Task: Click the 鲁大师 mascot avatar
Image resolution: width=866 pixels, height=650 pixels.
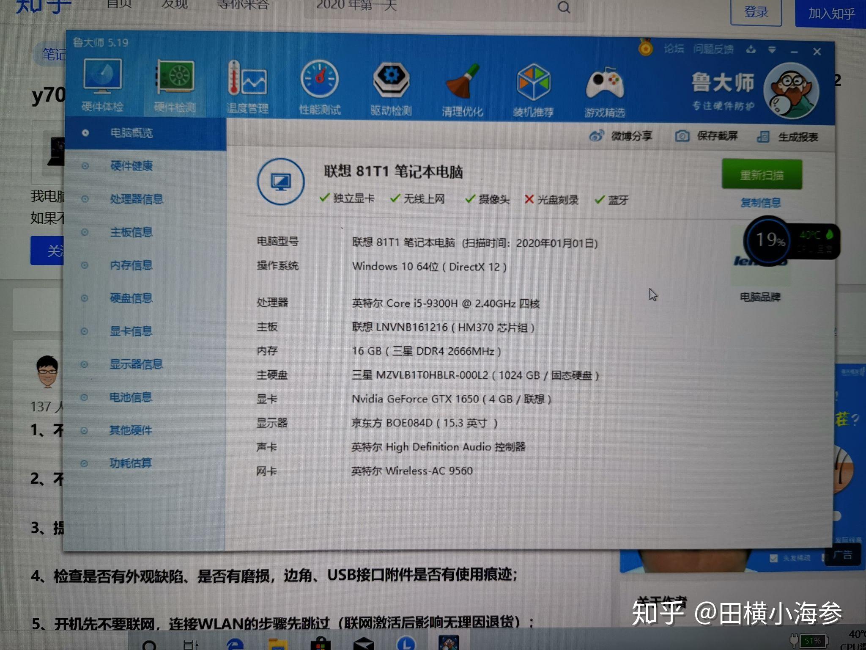Action: point(791,91)
